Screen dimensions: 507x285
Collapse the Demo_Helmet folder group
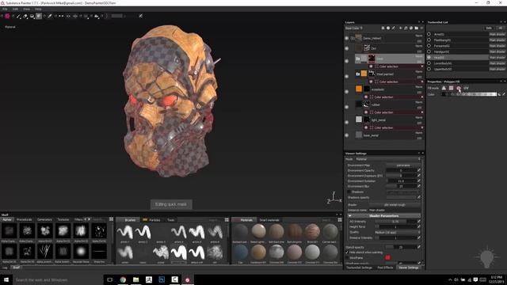[x=353, y=38]
